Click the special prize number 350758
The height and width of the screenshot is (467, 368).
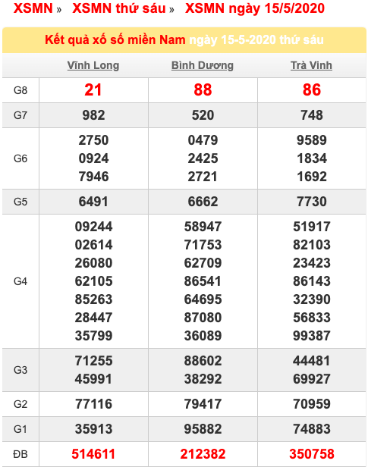click(312, 454)
